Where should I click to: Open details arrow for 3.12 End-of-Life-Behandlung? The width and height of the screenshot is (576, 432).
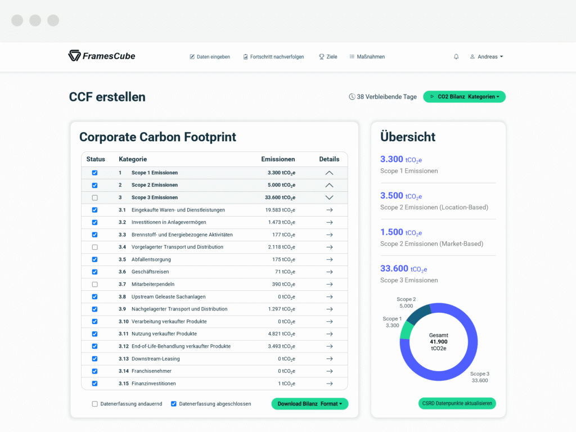[330, 346]
